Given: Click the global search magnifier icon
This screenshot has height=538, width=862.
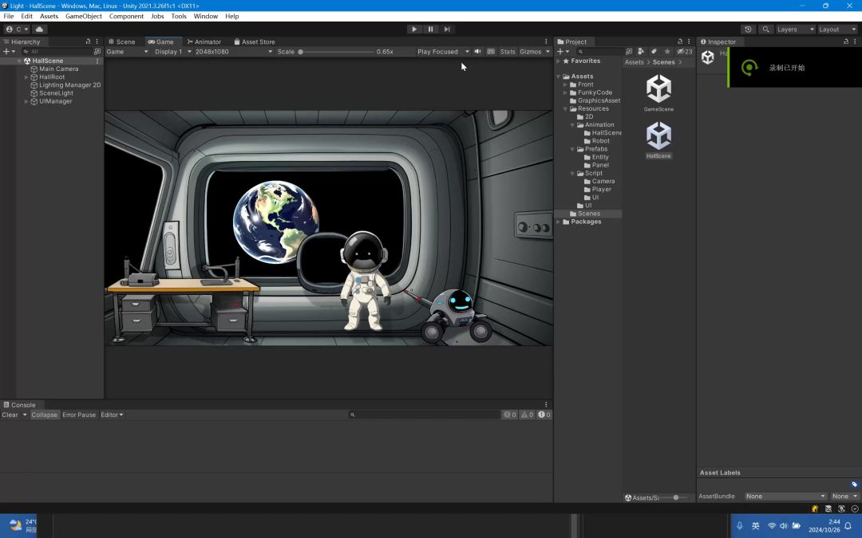Looking at the screenshot, I should pos(765,29).
